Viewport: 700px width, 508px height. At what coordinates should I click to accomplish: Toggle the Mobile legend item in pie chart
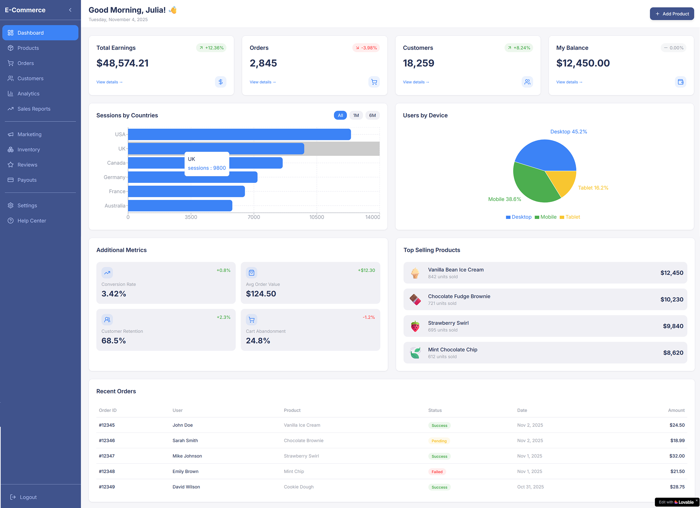546,217
